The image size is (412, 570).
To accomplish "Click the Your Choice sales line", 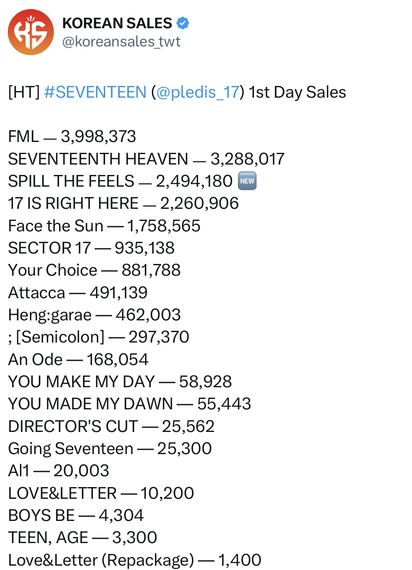I will click(94, 270).
